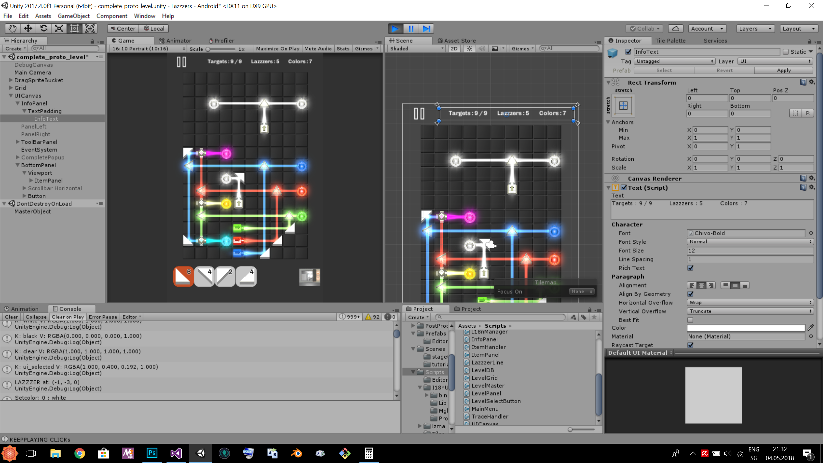Toggle the Static checkbox
823x463 pixels.
(786, 52)
